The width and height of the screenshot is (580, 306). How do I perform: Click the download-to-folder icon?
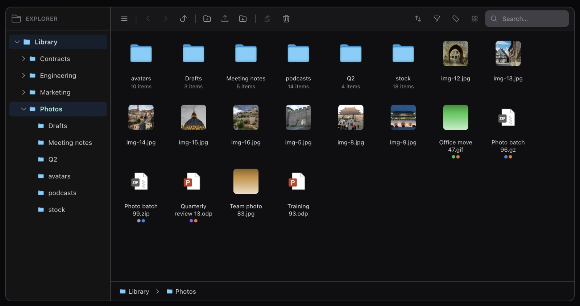243,18
